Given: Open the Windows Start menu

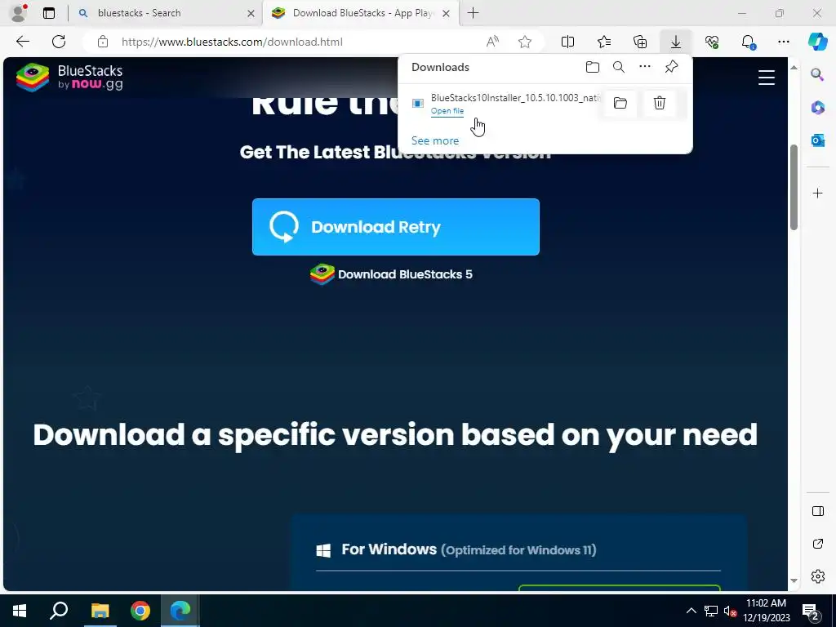Looking at the screenshot, I should pyautogui.click(x=20, y=611).
